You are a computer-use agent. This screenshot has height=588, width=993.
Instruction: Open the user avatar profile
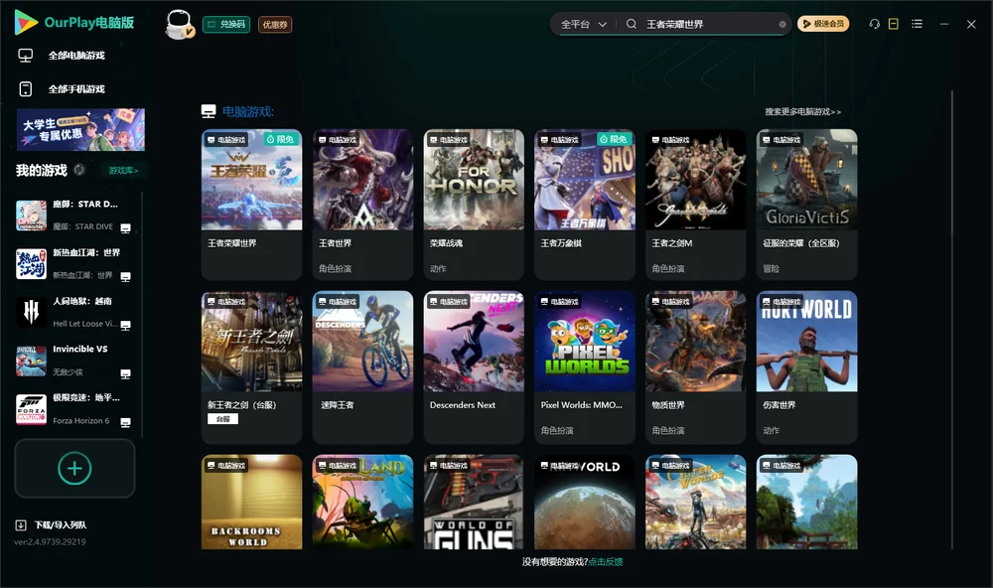[179, 24]
